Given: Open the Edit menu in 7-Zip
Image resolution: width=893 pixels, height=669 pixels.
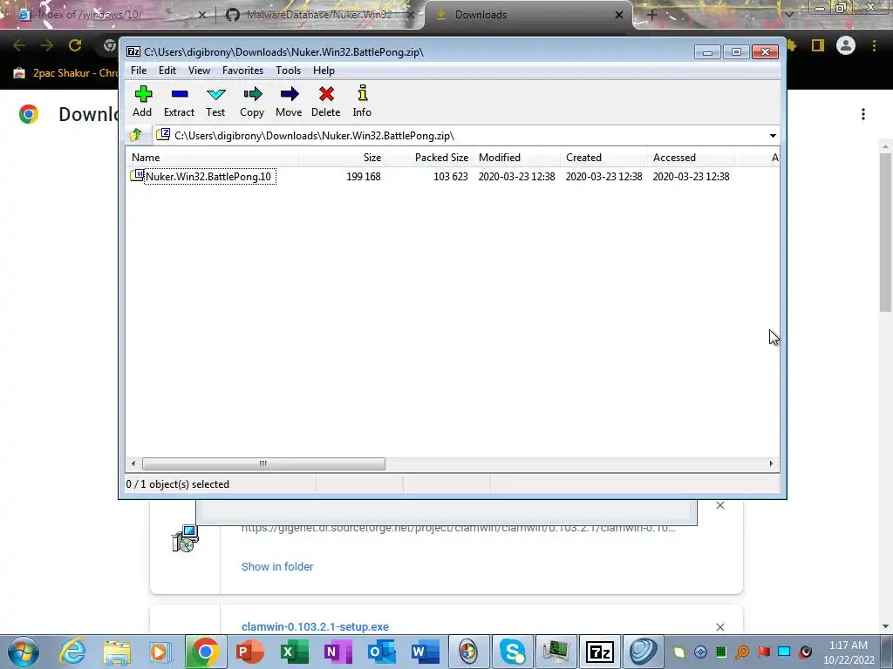Looking at the screenshot, I should click(x=167, y=71).
